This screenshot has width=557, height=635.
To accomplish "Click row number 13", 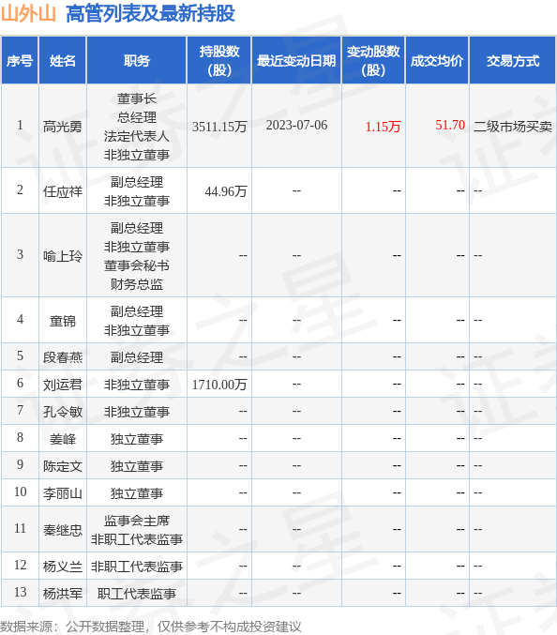I will (20, 592).
